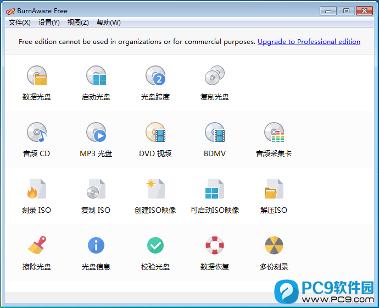Viewport: 379px width, 308px height.
Task: Open the DVD 视频 tool
Action: click(155, 140)
